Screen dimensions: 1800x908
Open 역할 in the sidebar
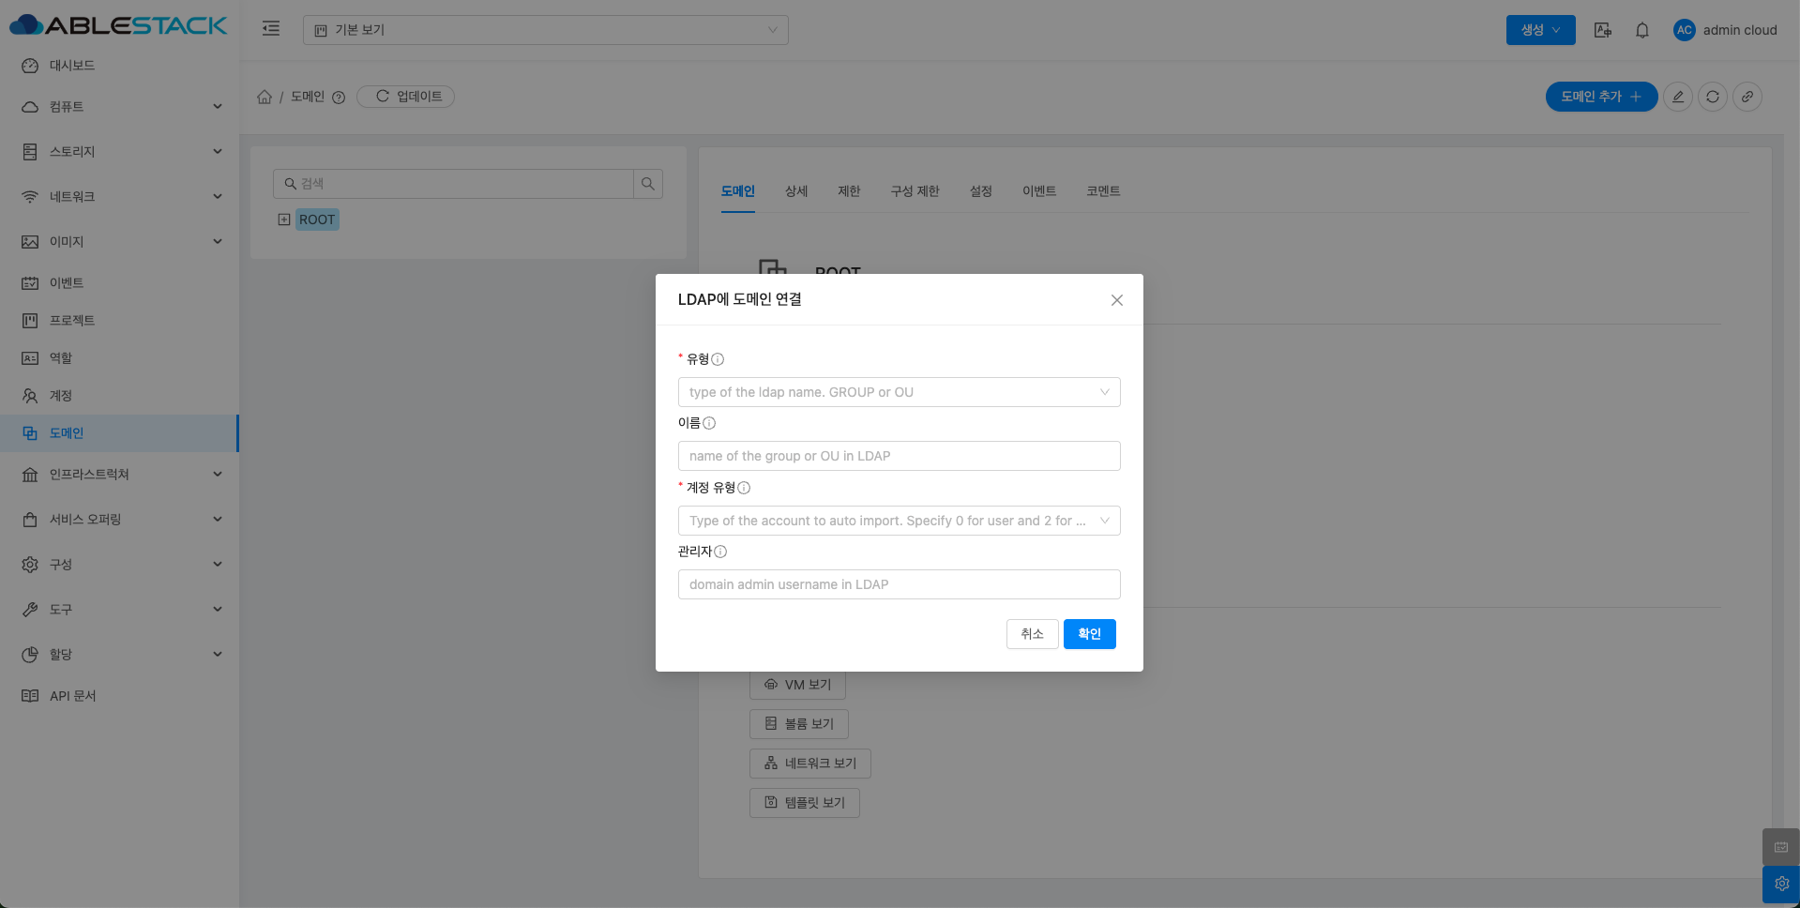coord(119,358)
